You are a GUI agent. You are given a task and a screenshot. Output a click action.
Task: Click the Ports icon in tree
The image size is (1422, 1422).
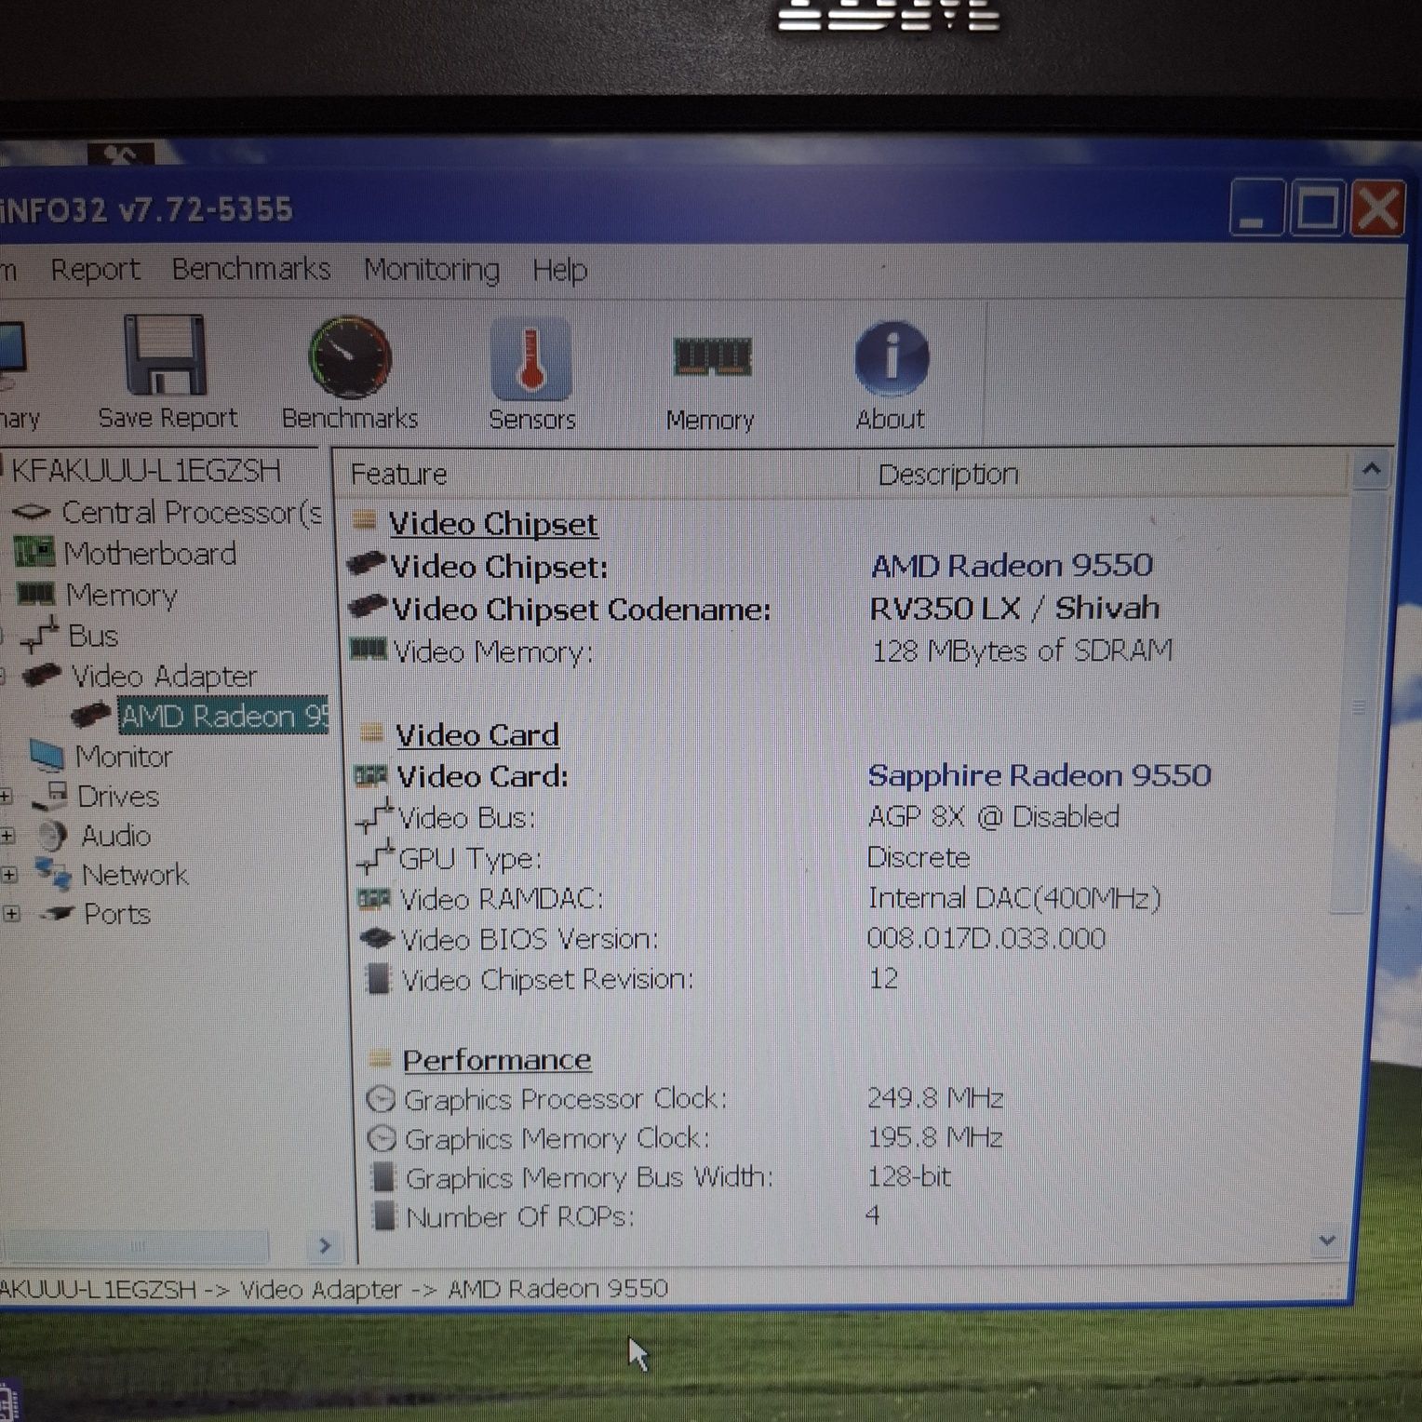click(x=57, y=914)
